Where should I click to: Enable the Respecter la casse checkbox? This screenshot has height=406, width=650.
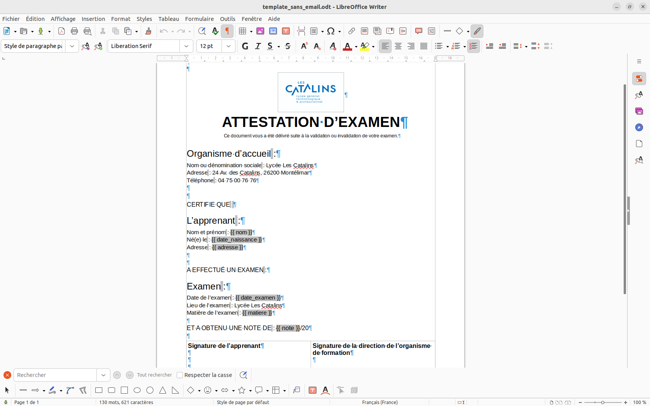point(180,375)
